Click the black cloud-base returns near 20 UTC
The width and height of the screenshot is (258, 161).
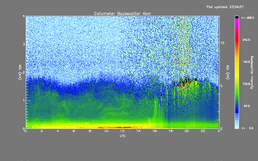(187, 81)
